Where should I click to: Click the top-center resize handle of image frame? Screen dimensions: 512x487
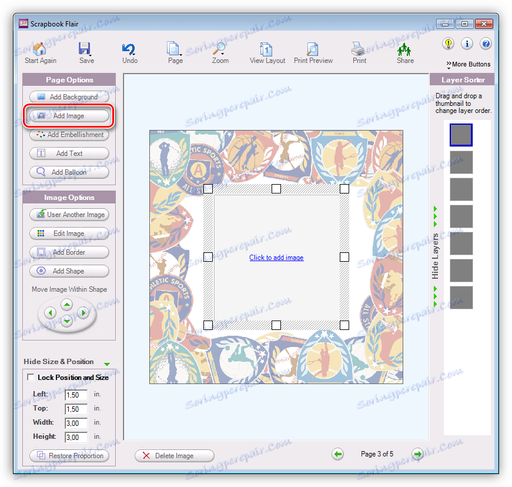(276, 189)
